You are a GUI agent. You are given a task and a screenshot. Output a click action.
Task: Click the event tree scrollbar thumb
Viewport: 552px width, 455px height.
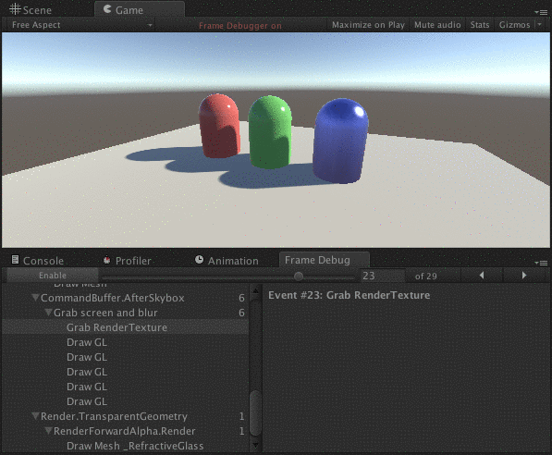tap(255, 412)
